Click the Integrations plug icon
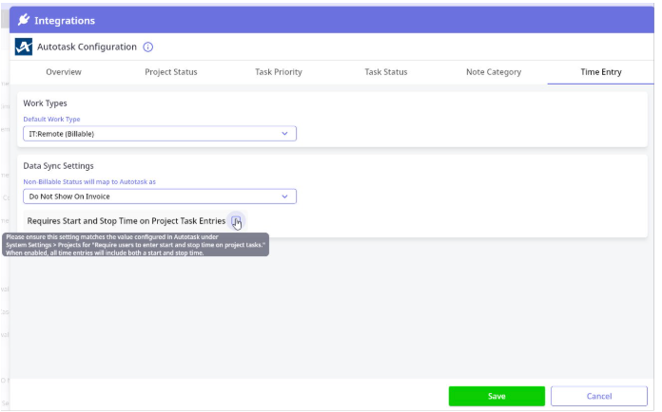 click(24, 20)
